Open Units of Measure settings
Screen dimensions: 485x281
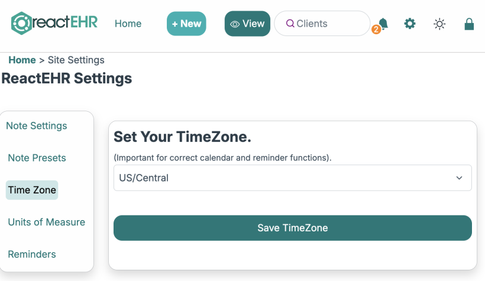pyautogui.click(x=46, y=222)
